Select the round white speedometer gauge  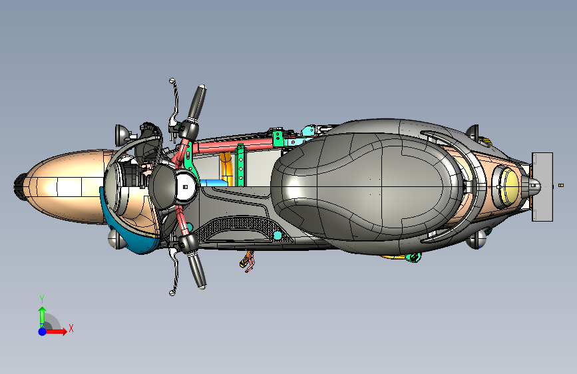[x=185, y=187]
